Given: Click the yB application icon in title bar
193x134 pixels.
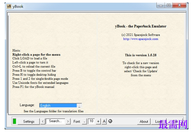Looking at the screenshot, I should tap(9, 6).
